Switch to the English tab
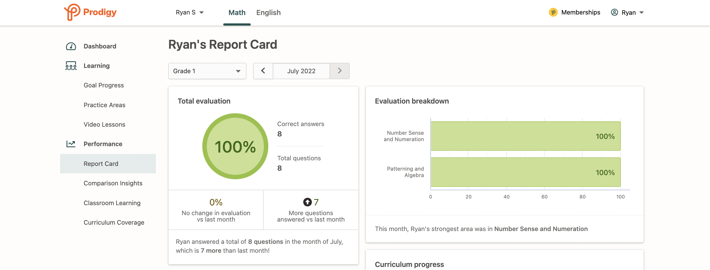 click(x=268, y=13)
